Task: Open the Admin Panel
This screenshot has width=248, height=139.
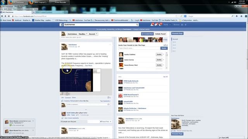Action: click(160, 34)
